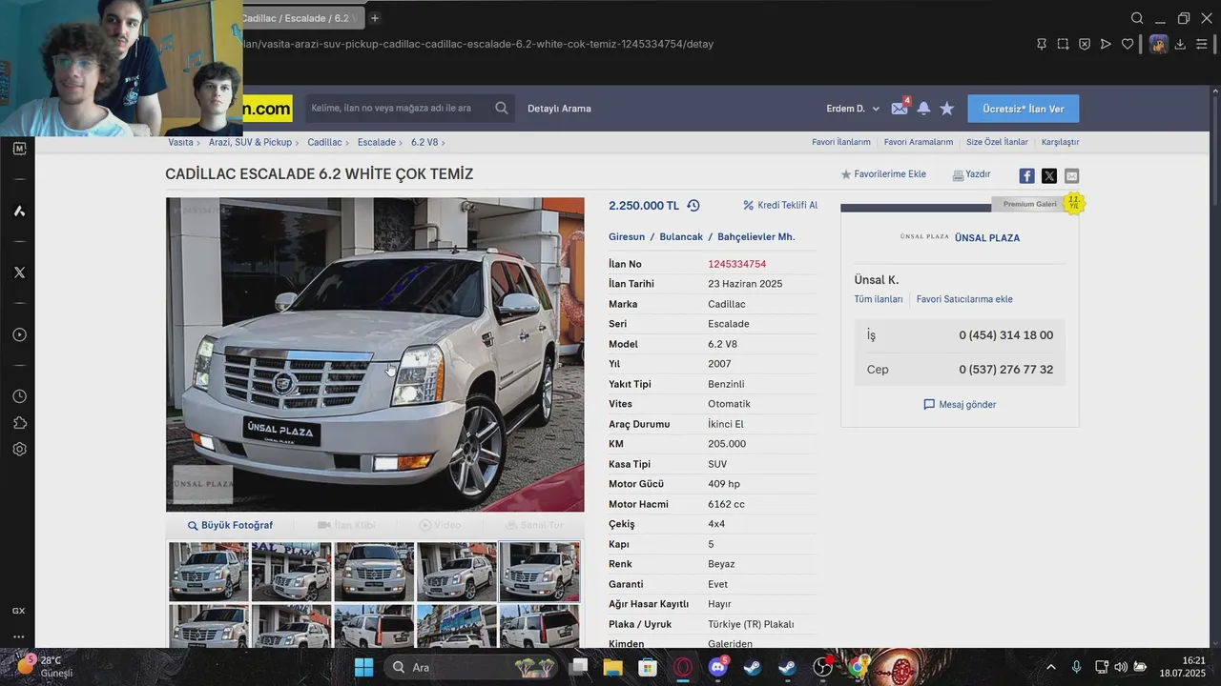The image size is (1221, 686).
Task: Open Size Özel İlanlar menu link
Action: click(x=997, y=142)
